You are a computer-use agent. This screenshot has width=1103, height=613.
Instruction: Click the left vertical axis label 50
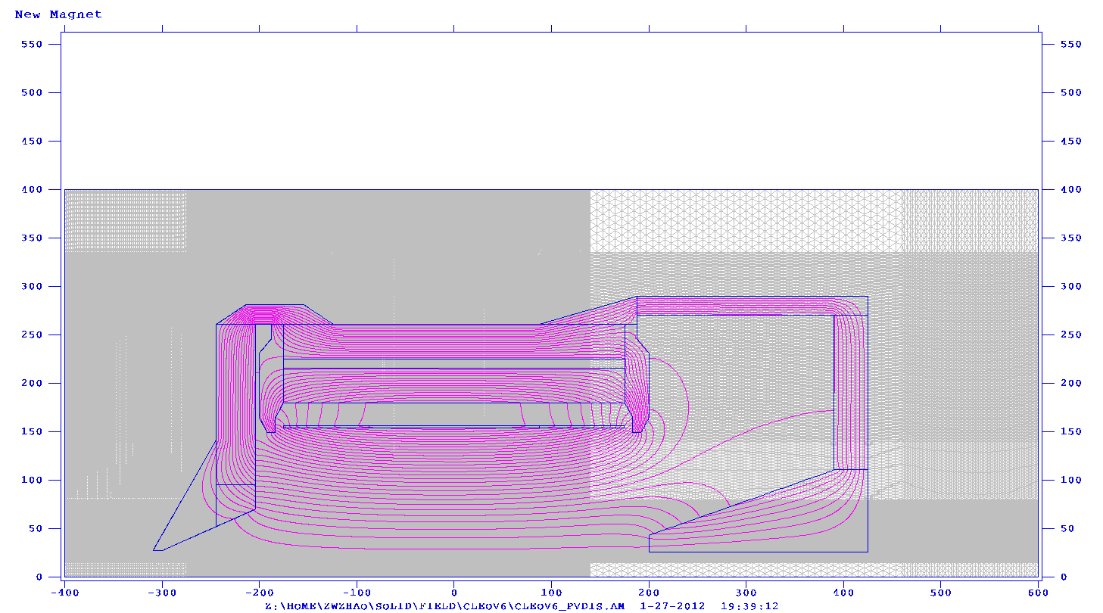coord(36,528)
